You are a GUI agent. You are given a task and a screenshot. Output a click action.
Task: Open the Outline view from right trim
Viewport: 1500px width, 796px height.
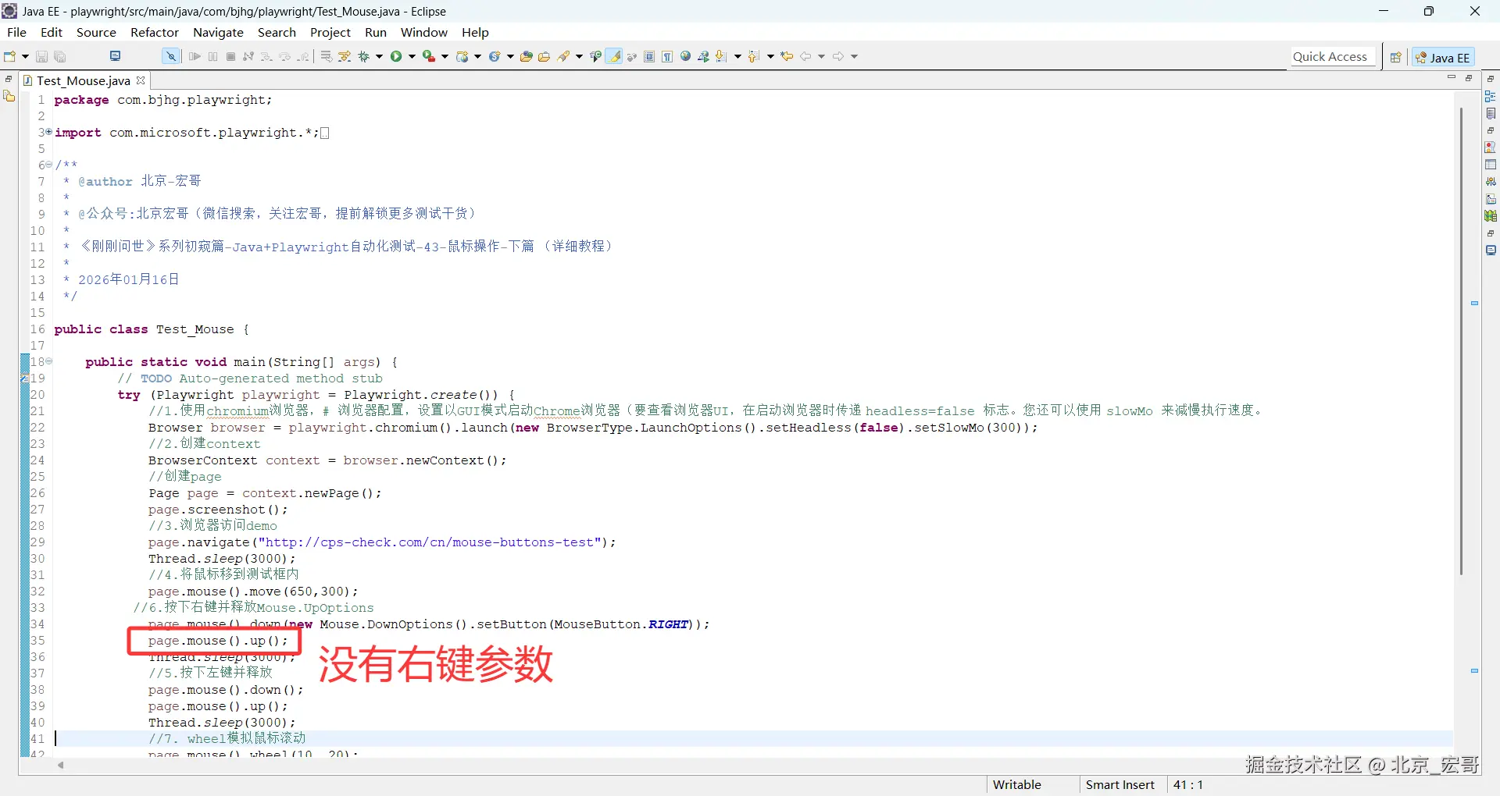pyautogui.click(x=1491, y=96)
